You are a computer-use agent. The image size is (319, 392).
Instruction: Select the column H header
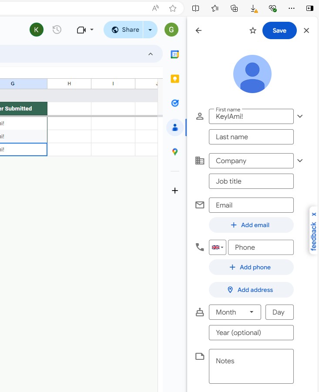click(69, 84)
